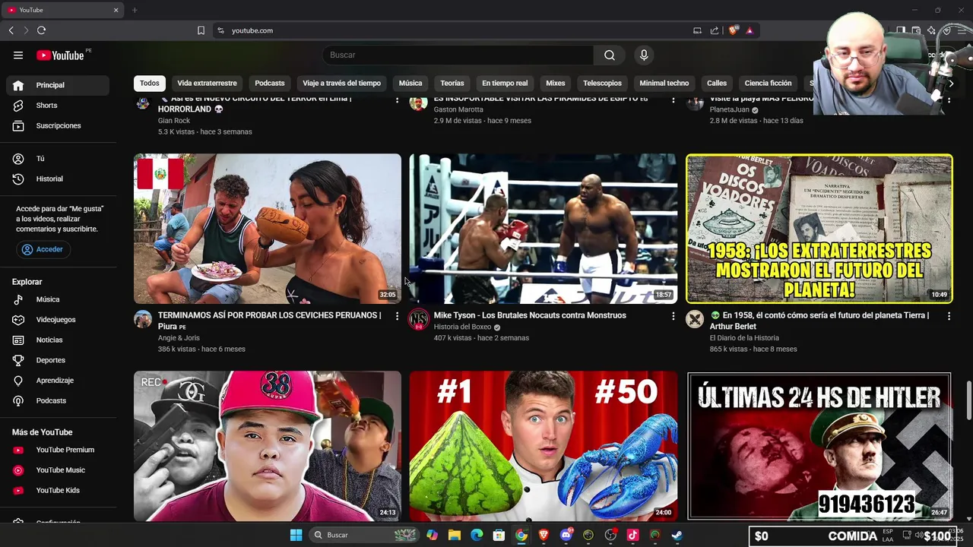Select the Podcasts filter chip

pos(270,83)
